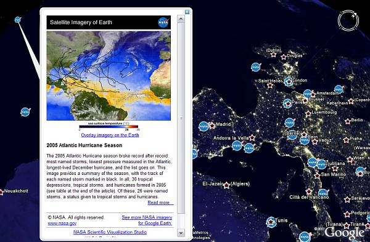370x242 pixels.
Task: Open 'See more NASA imagery for Google Earth'
Action: (147, 220)
